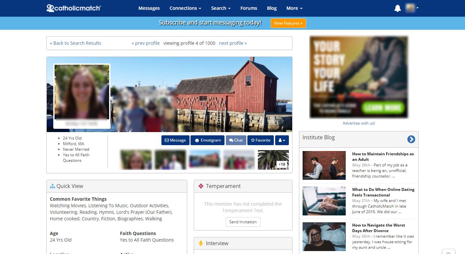Click the View Features button
Image resolution: width=465 pixels, height=254 pixels.
[288, 23]
